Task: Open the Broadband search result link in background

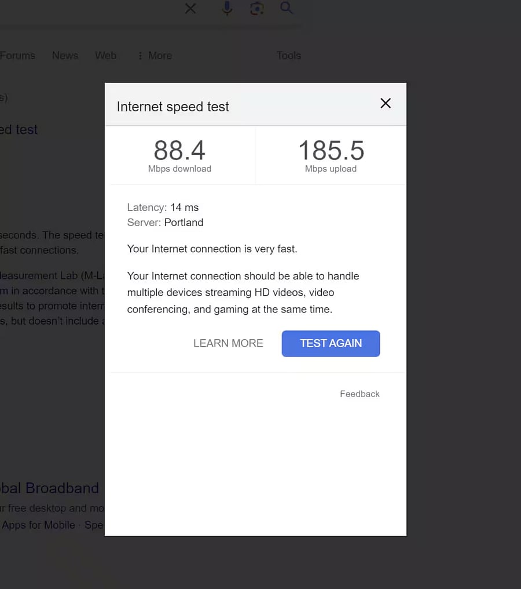Action: pos(50,488)
